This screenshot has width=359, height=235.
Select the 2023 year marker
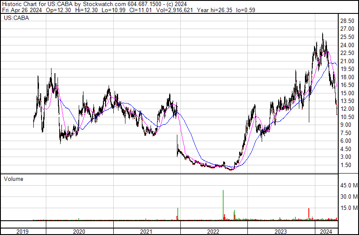tap(280, 232)
